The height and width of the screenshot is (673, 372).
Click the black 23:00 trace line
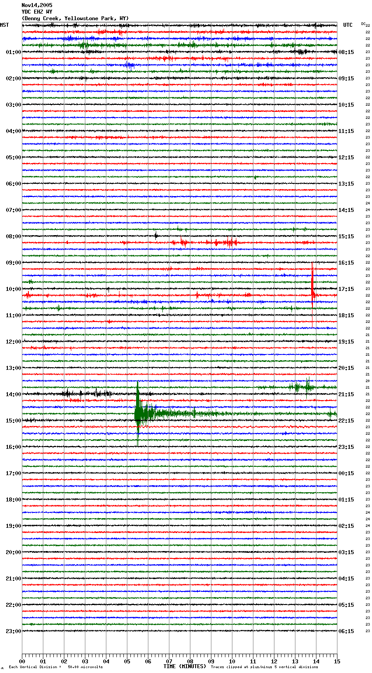179,631
